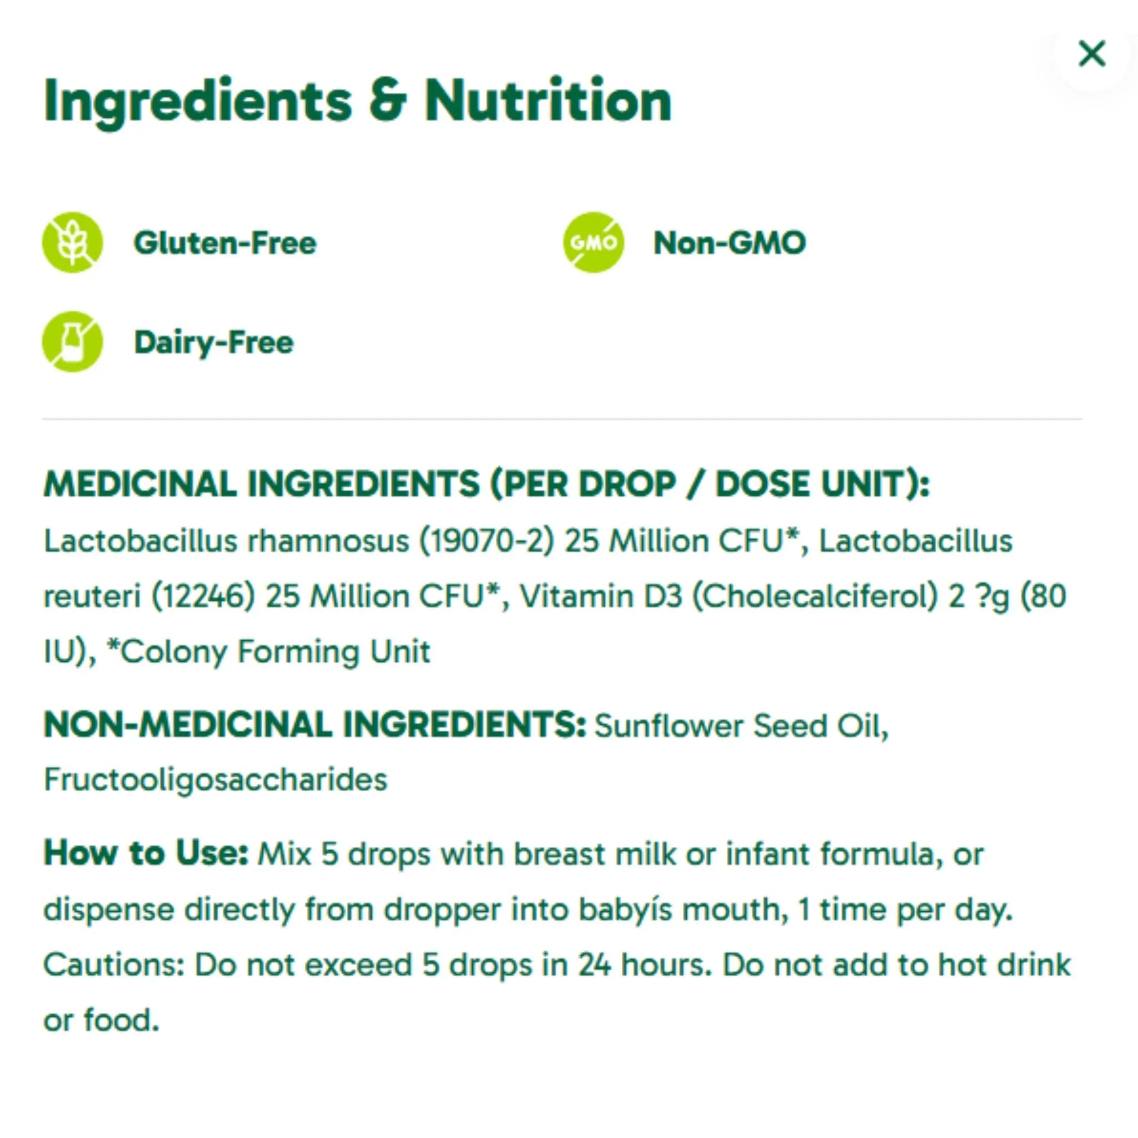Click the Non-GMO badge icon
This screenshot has width=1138, height=1138.
[x=593, y=242]
